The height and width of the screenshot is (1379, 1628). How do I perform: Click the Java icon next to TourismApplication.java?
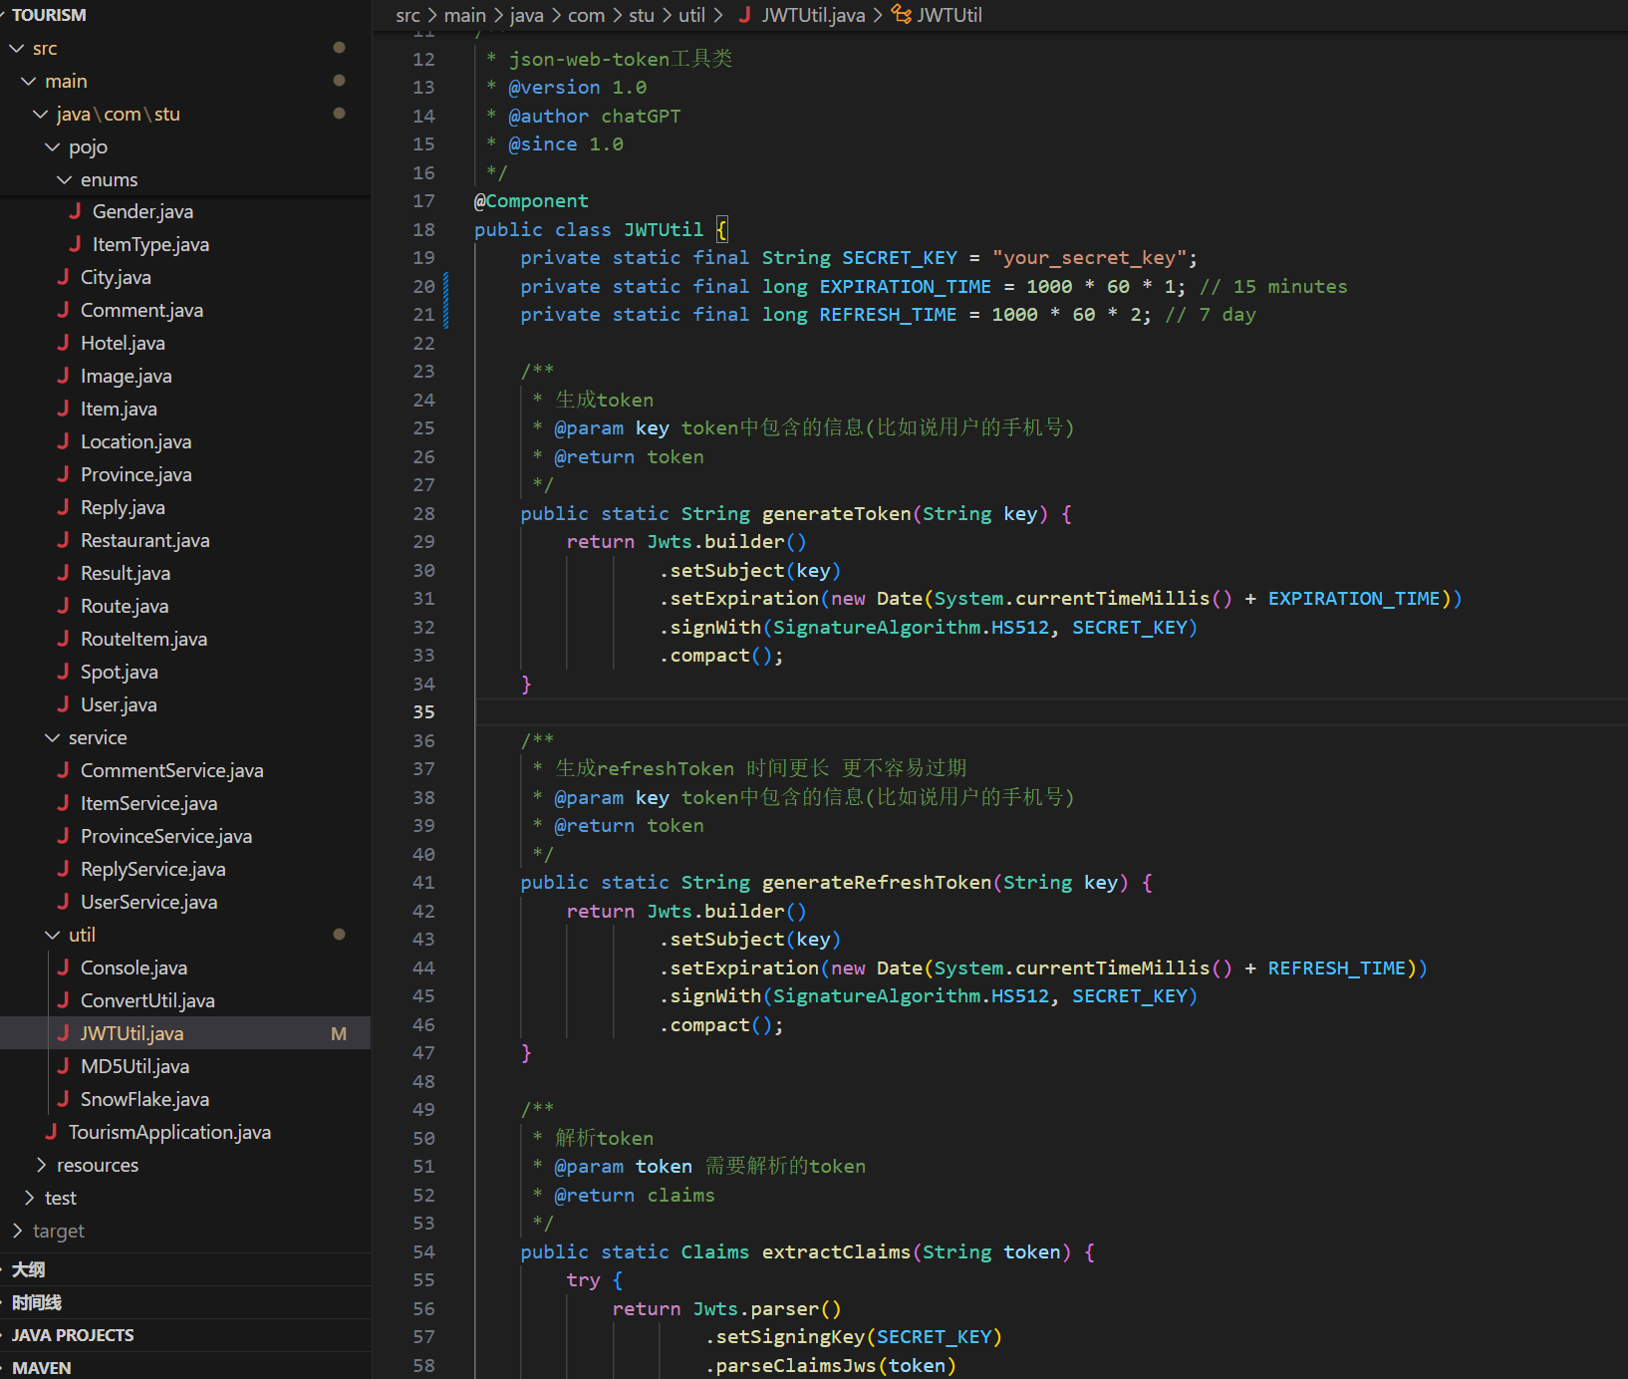51,1132
